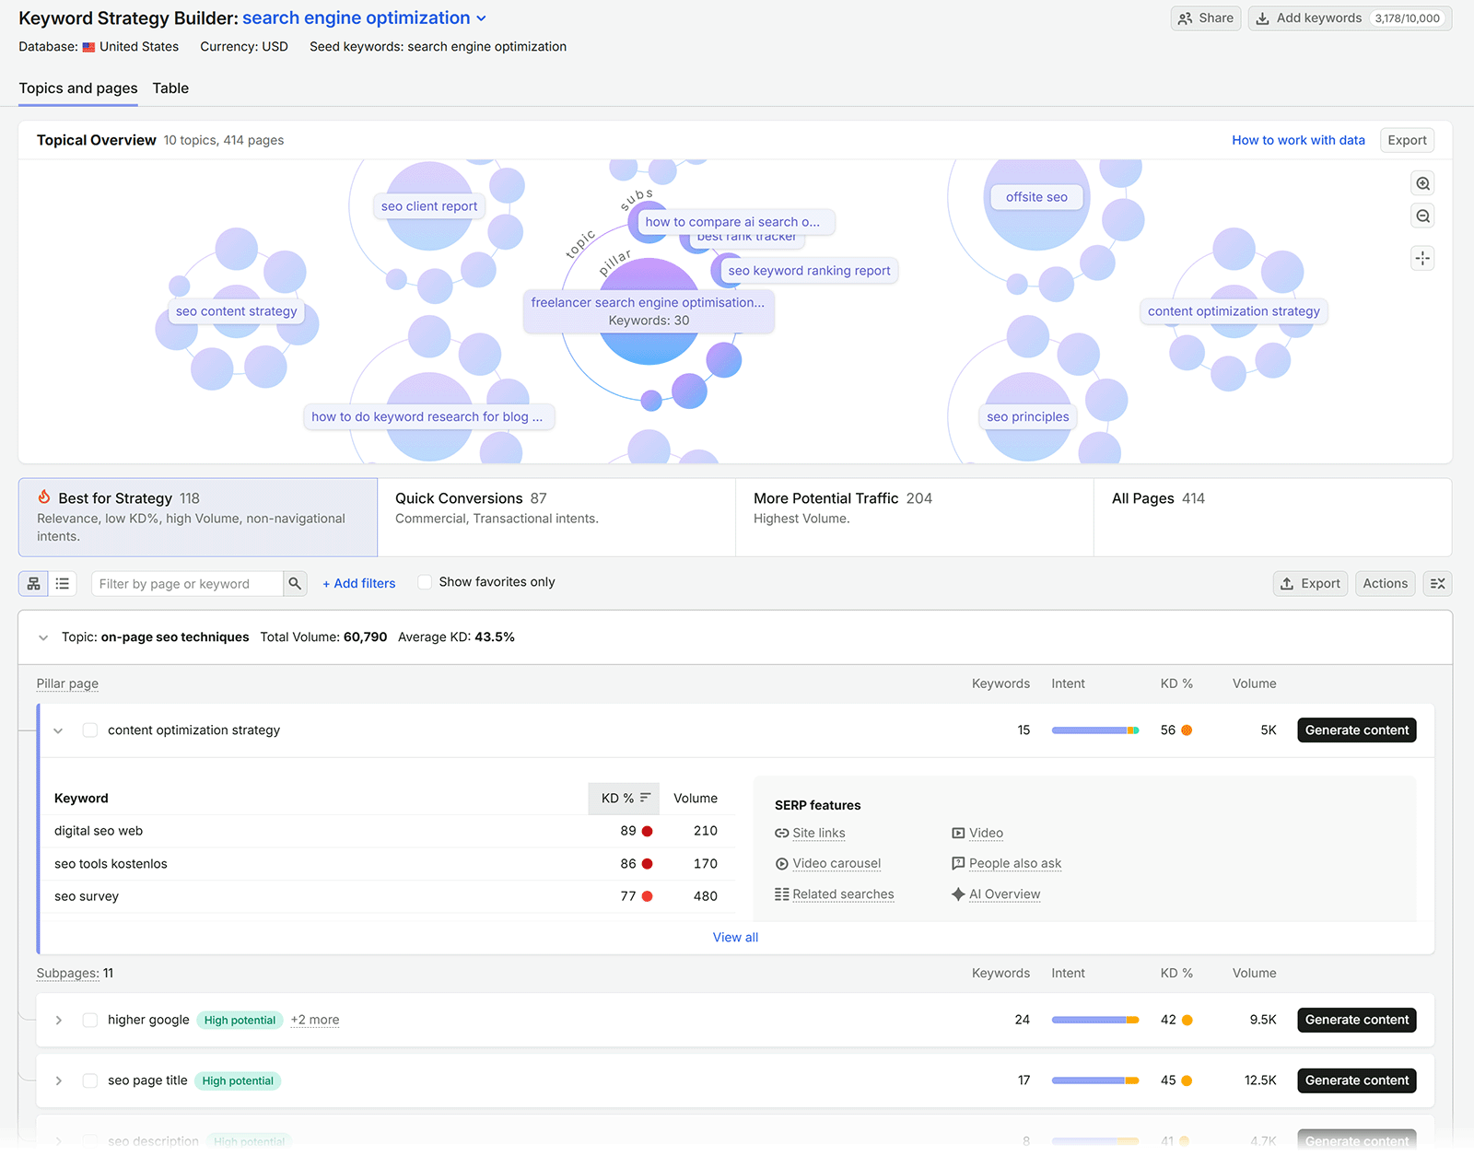Sort keywords by KD % column
This screenshot has height=1156, width=1474.
pos(625,799)
